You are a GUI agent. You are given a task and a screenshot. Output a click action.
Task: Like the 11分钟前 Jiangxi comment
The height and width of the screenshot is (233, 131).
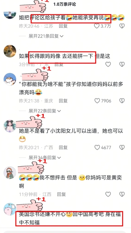[108, 194]
